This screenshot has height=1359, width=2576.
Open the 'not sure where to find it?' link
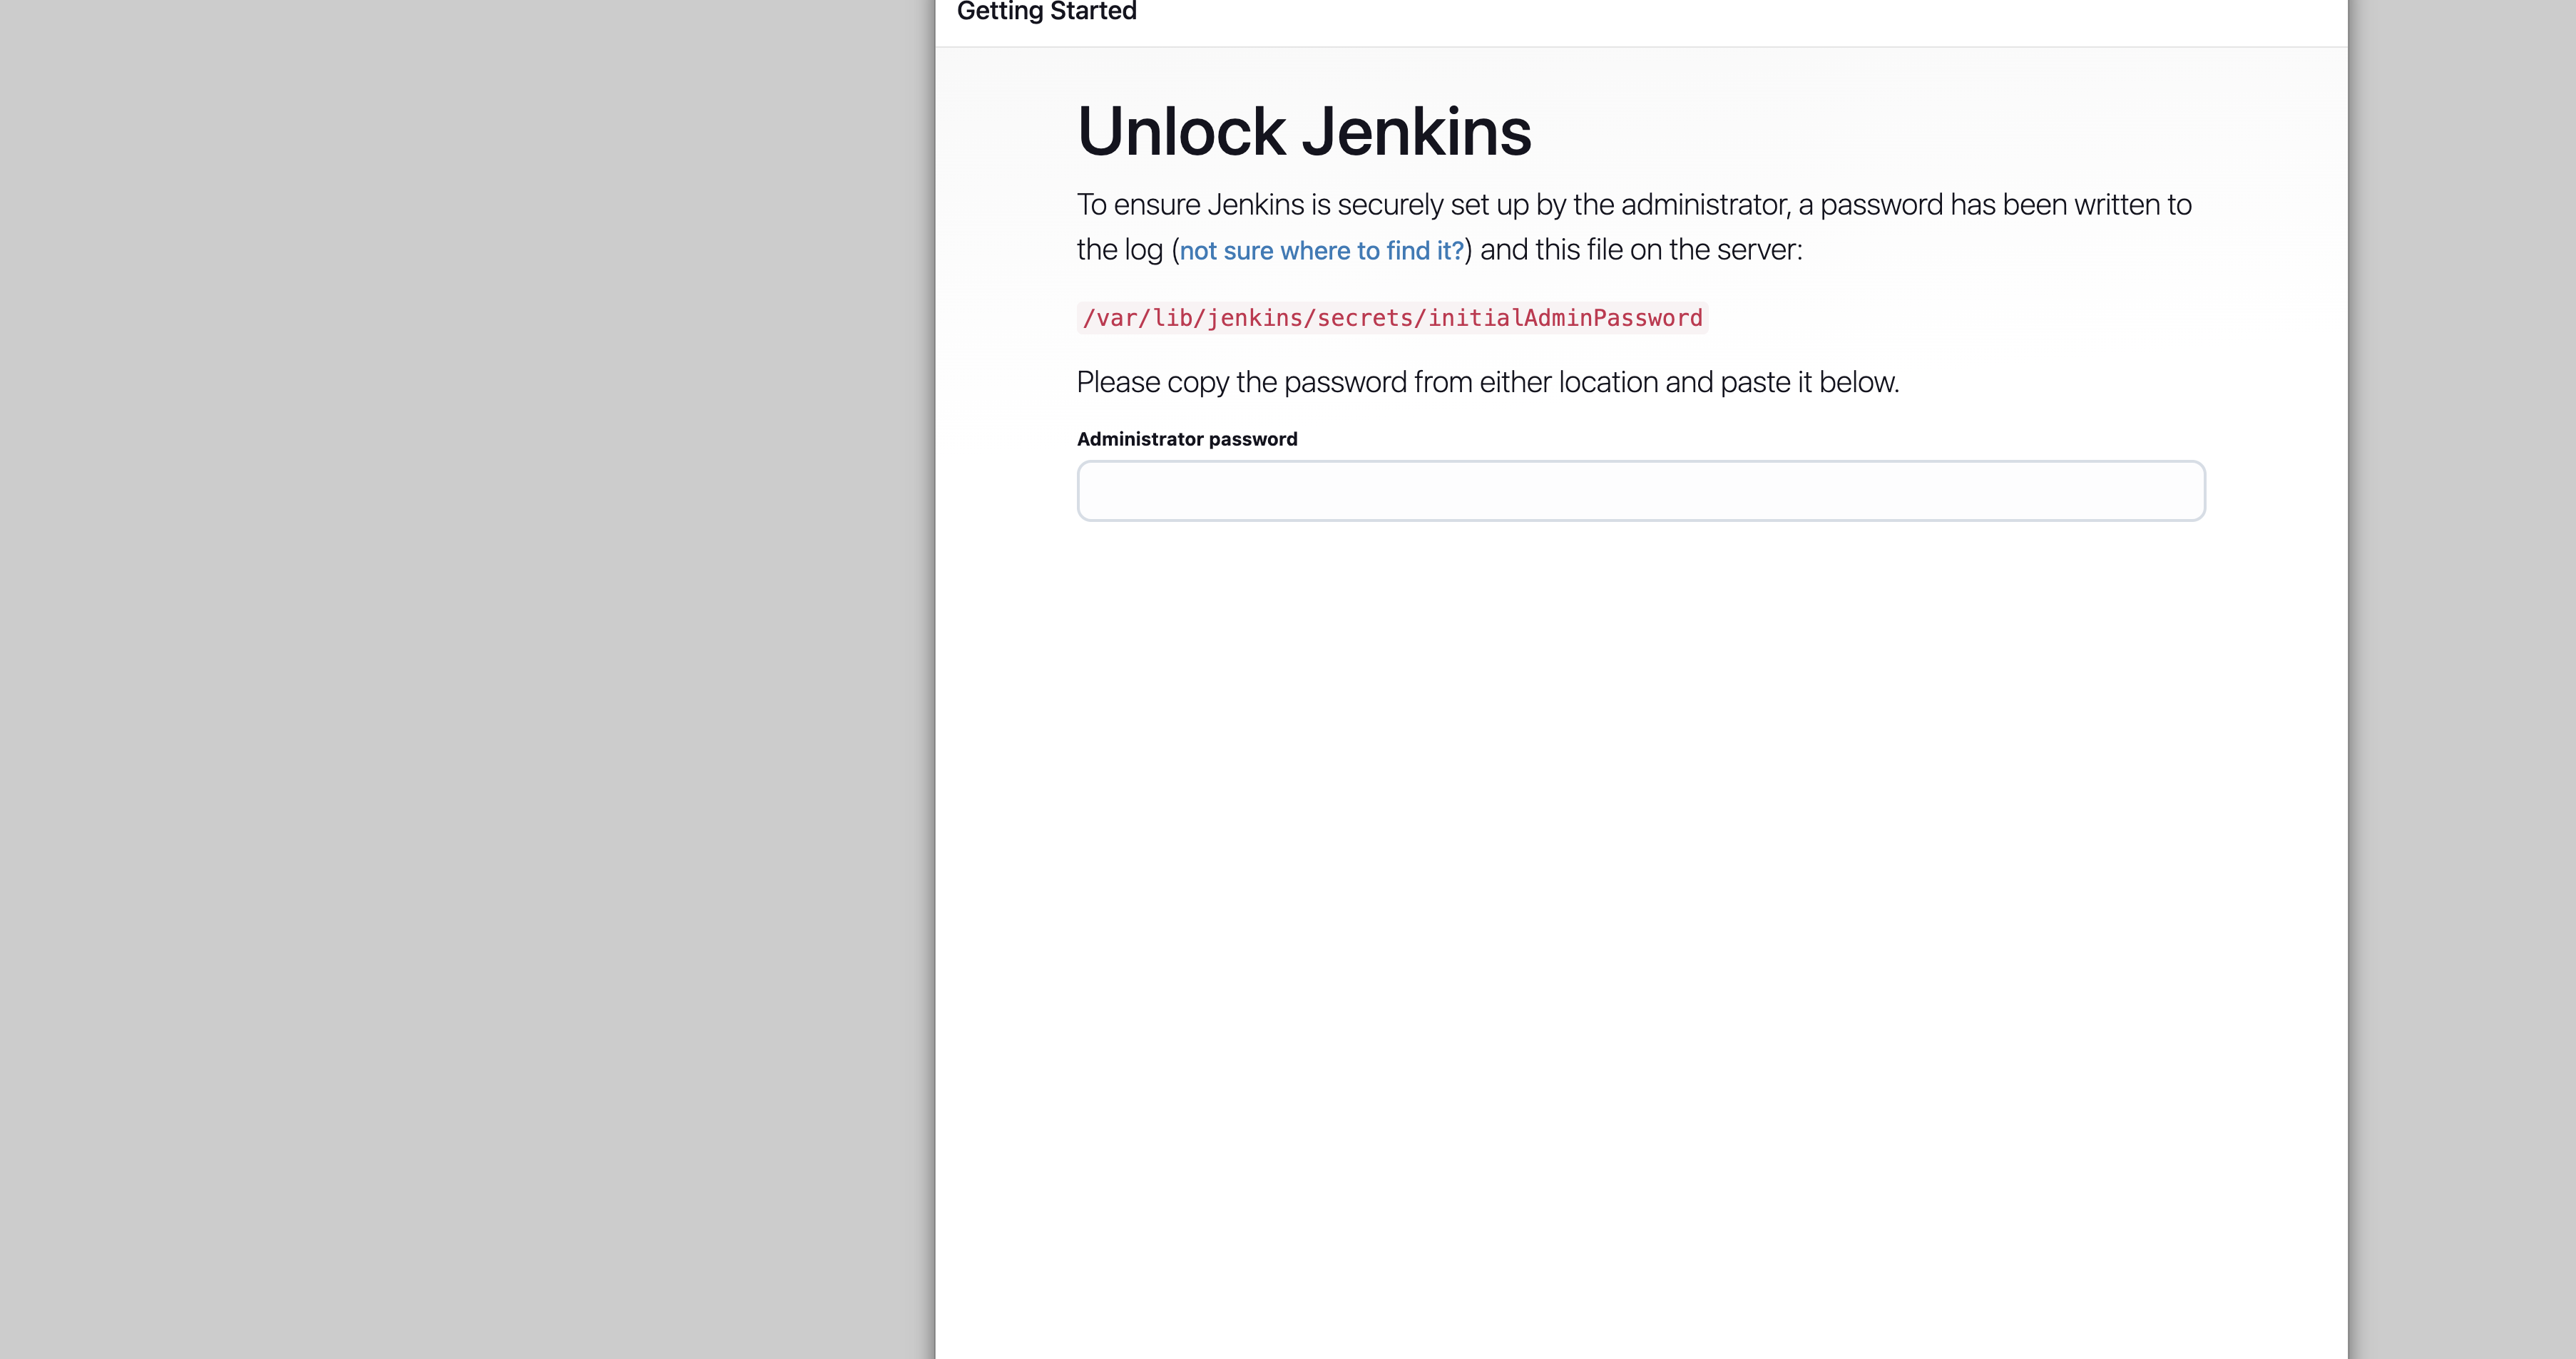(x=1322, y=251)
